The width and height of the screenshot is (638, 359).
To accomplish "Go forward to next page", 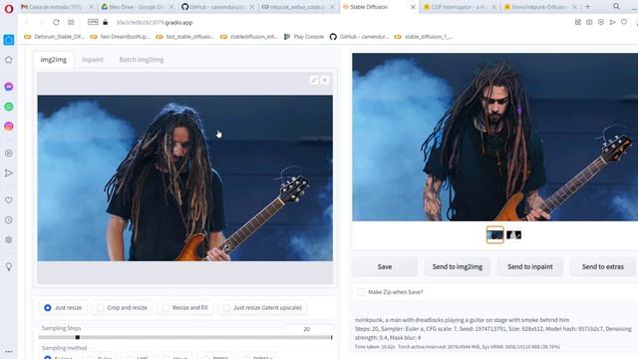I will pos(41,22).
